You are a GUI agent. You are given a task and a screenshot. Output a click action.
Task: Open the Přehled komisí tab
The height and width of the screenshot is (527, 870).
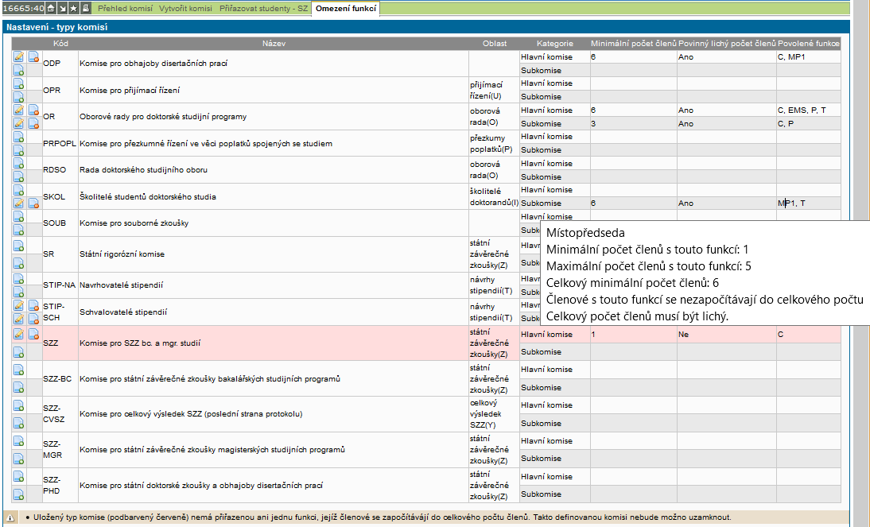(x=126, y=9)
